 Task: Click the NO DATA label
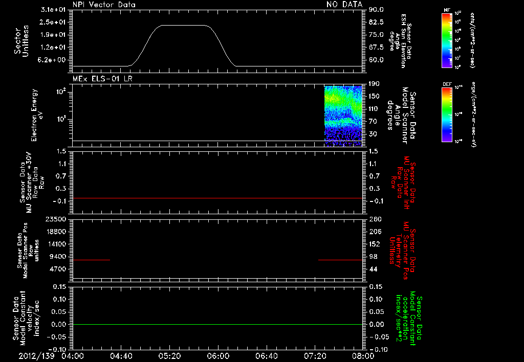click(344, 4)
